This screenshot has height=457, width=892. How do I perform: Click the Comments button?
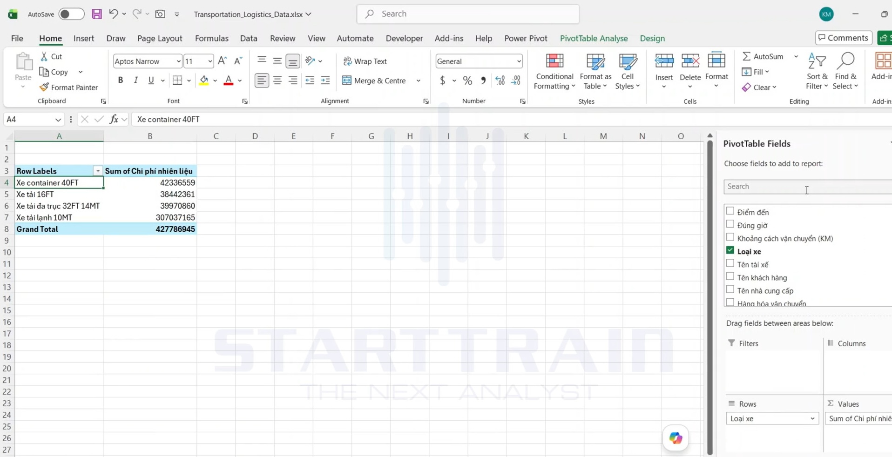843,38
